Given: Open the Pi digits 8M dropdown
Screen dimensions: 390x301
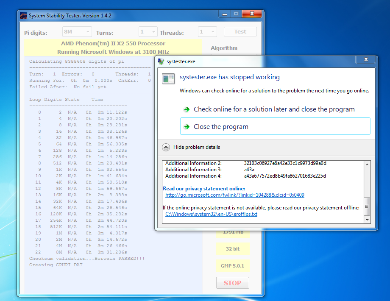Looking at the screenshot, I should click(x=77, y=32).
